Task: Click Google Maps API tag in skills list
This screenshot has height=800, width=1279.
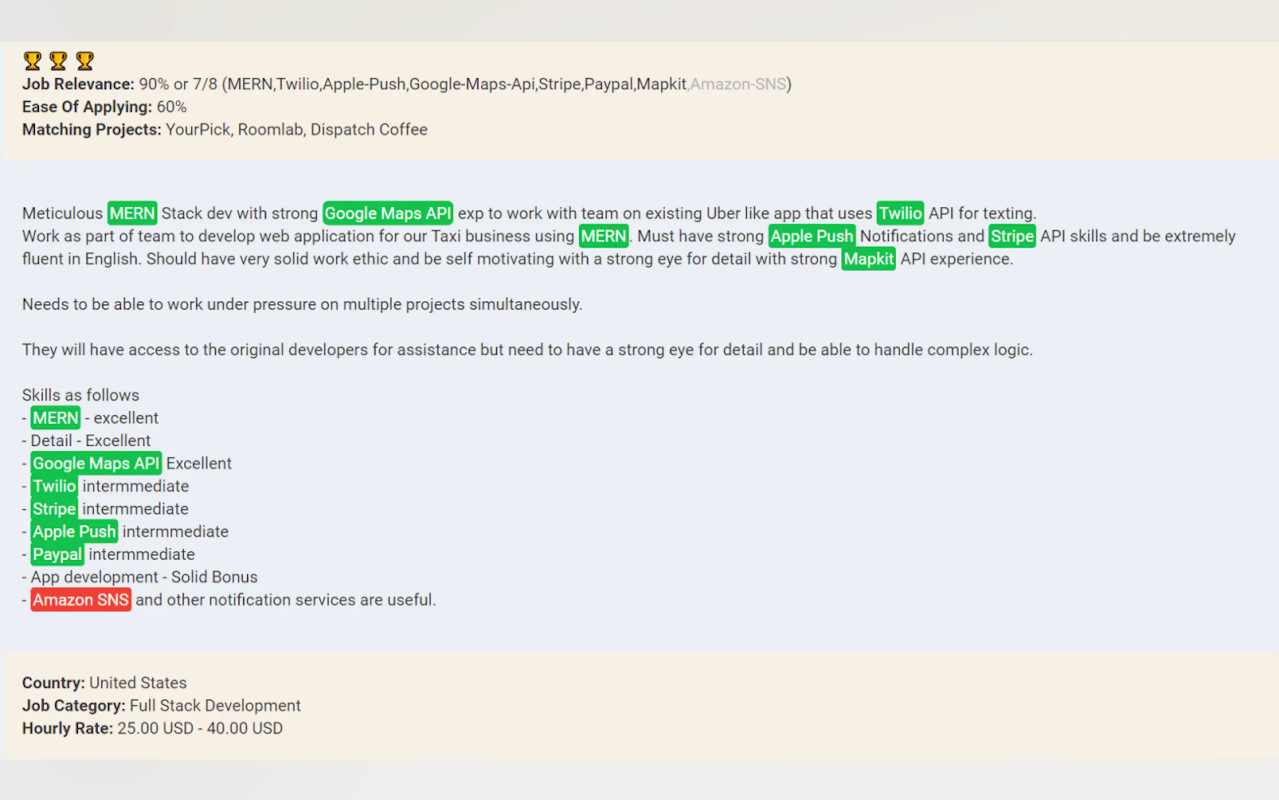Action: [96, 463]
